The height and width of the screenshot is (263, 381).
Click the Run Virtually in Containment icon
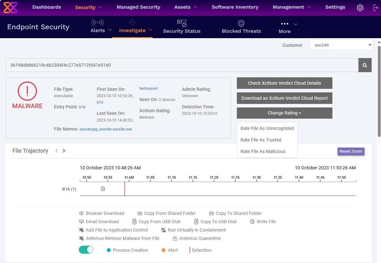pyautogui.click(x=163, y=230)
